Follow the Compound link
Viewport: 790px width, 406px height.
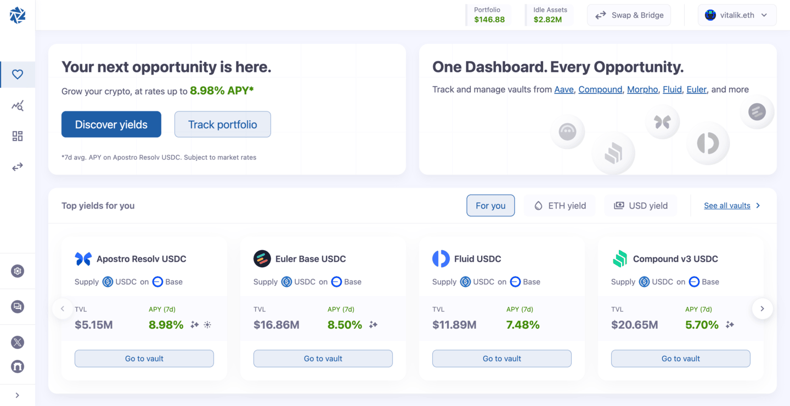pos(600,89)
